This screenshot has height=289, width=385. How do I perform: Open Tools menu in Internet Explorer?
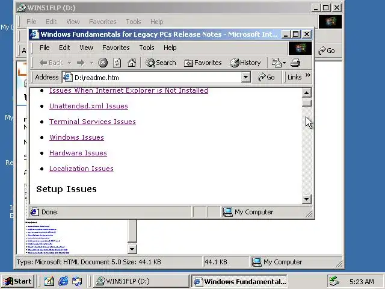(147, 48)
